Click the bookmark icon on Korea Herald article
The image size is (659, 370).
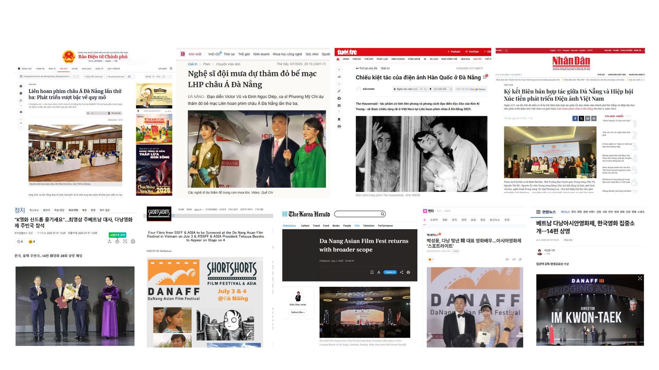(372, 272)
